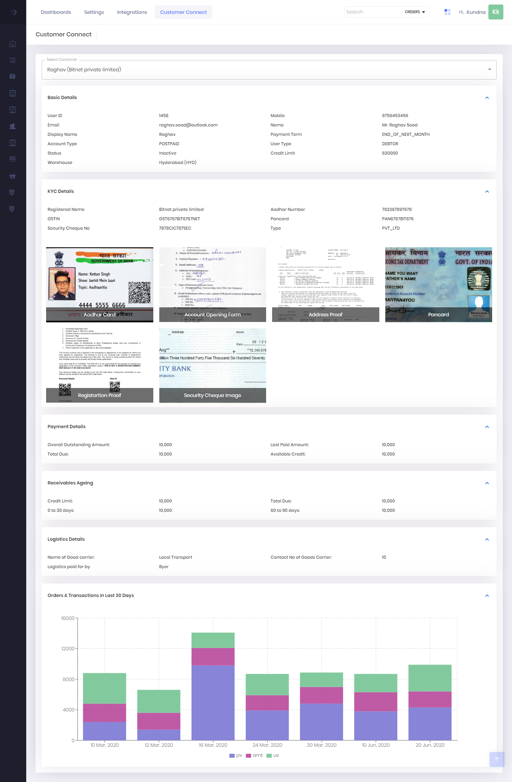
Task: Click the Status value Inactive
Action: point(168,153)
